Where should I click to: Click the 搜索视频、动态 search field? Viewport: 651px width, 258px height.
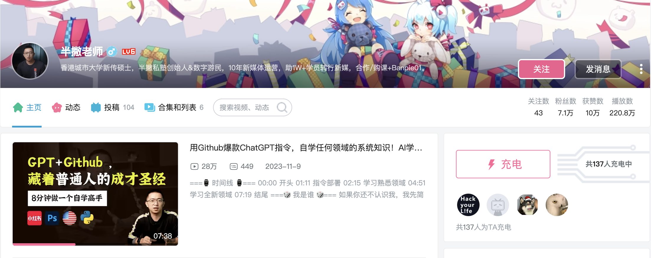point(252,107)
